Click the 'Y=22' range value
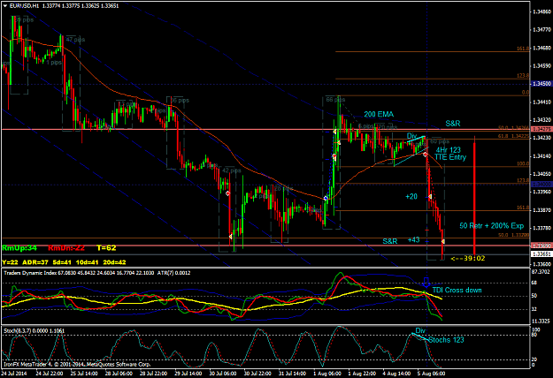Viewport: 553px width, 378px height. 10,262
